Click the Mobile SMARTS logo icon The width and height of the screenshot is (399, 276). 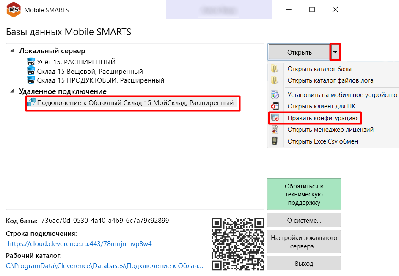click(x=14, y=10)
